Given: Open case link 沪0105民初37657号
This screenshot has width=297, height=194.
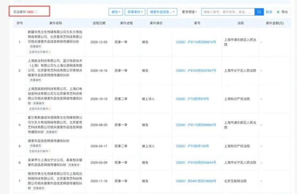Looking at the screenshot, I should [x=196, y=70].
